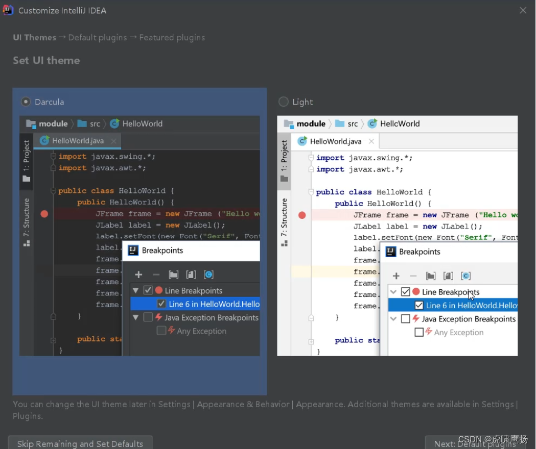The width and height of the screenshot is (536, 449).
Task: Toggle Any Exception checkbox in Light preview
Action: tap(419, 332)
